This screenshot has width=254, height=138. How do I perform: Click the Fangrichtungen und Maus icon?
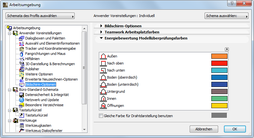click(x=22, y=54)
